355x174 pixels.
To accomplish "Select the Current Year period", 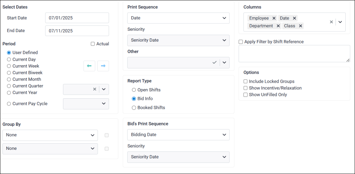I will coord(9,93).
